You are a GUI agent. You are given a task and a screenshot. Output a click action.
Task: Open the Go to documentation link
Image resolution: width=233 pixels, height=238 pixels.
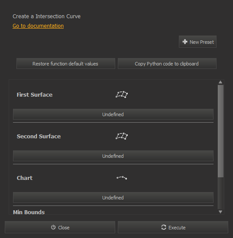click(38, 26)
